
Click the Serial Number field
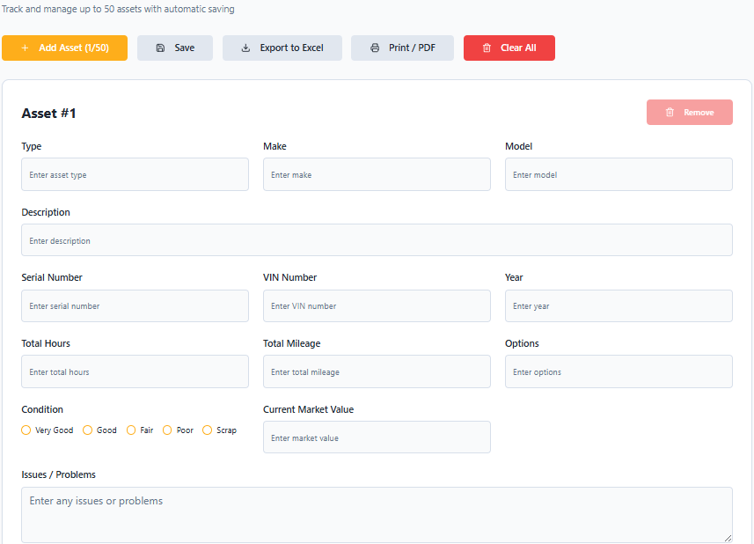pyautogui.click(x=135, y=306)
